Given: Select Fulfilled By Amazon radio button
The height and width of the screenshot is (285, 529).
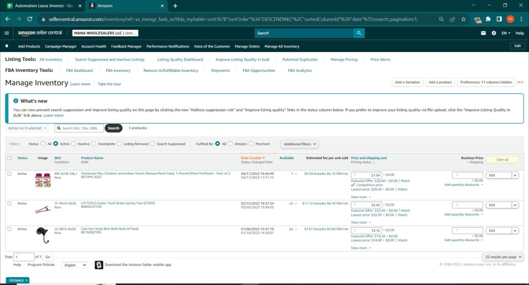Looking at the screenshot, I should (x=230, y=144).
